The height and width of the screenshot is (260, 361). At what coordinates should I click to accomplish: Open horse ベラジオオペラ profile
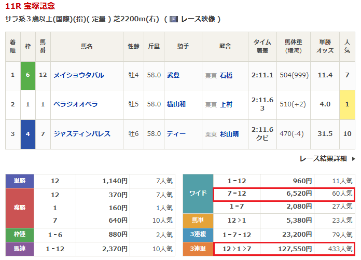click(75, 104)
